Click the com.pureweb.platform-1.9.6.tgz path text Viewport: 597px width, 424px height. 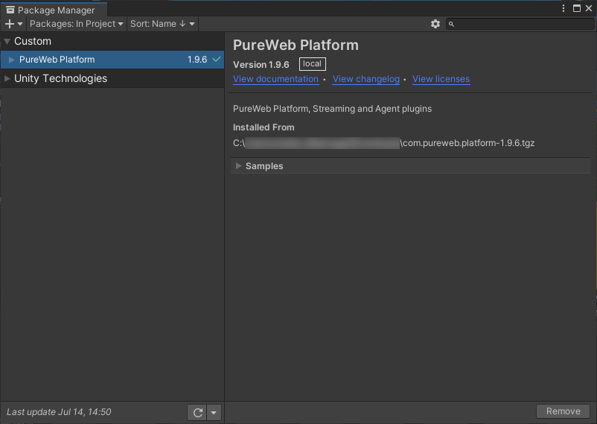pos(467,143)
